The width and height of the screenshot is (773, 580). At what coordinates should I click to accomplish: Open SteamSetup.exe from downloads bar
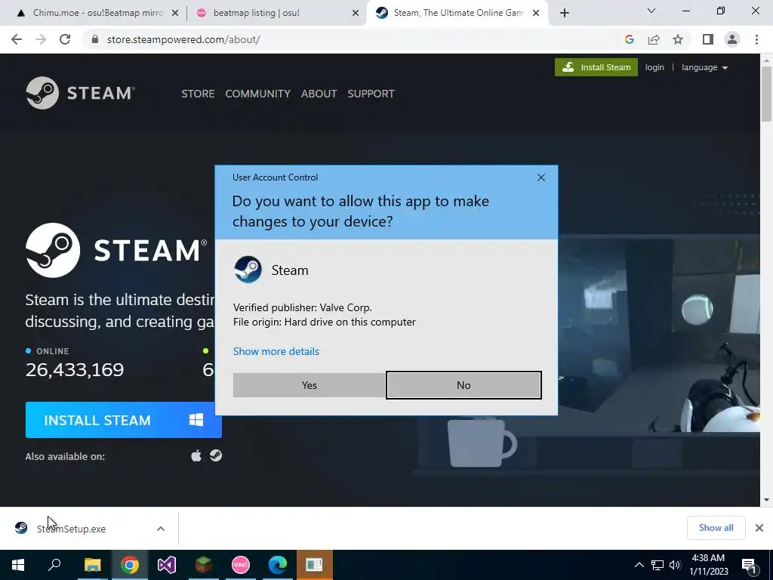[72, 529]
